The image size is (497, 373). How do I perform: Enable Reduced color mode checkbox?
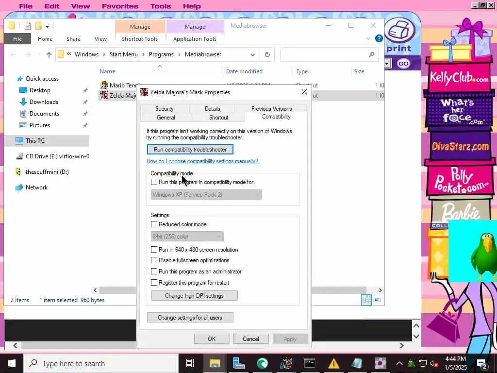(154, 224)
